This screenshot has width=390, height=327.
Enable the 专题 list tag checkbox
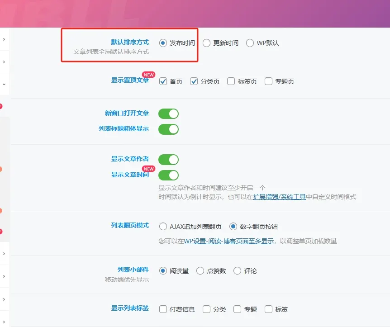(237, 309)
